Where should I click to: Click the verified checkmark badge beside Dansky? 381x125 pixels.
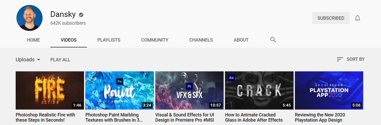click(x=81, y=15)
